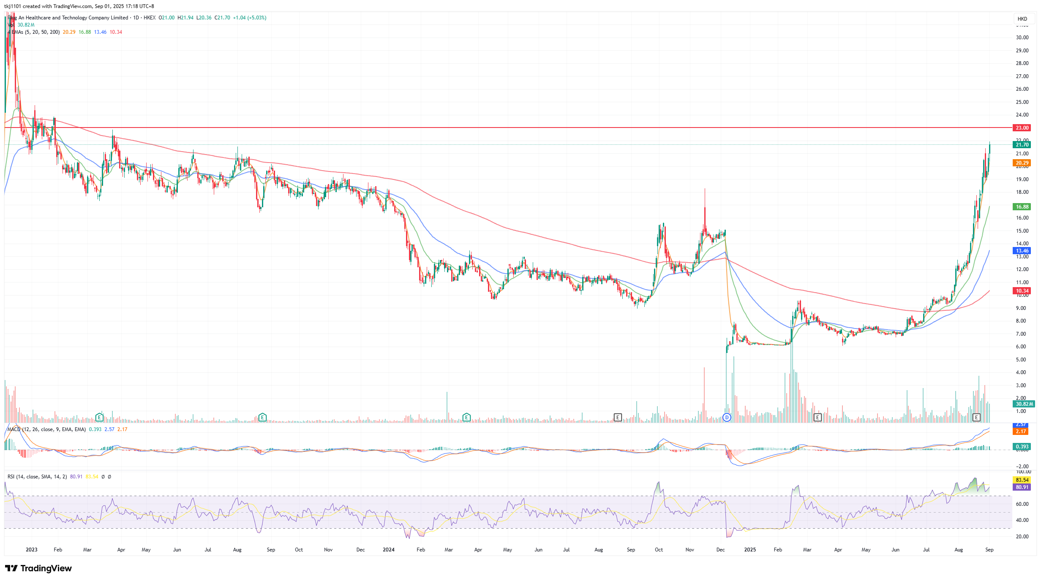The height and width of the screenshot is (581, 1041).
Task: Click the tkj1101 created with TradingView.com caption
Action: pyautogui.click(x=79, y=6)
